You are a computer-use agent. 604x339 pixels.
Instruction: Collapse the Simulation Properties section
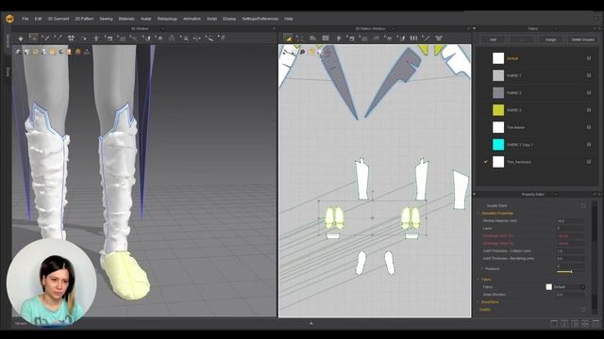click(x=478, y=214)
